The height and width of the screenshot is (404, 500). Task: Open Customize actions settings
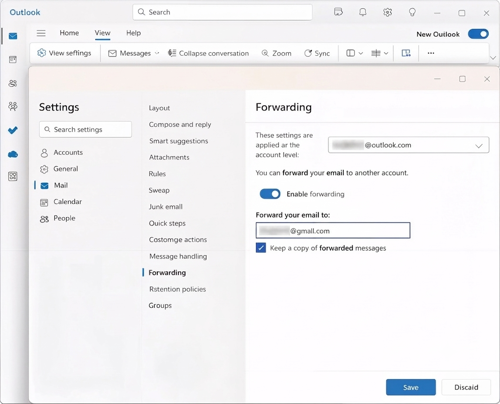tap(178, 239)
